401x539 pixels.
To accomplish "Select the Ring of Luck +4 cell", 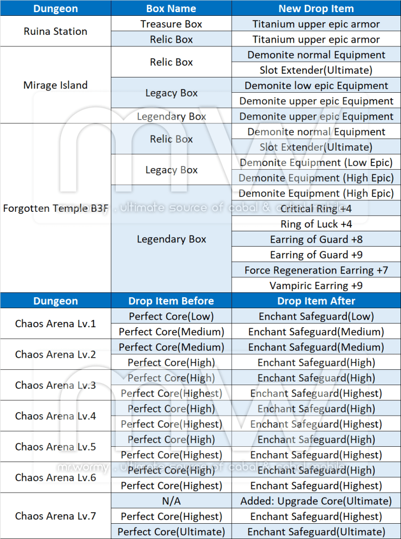I will 316,224.
